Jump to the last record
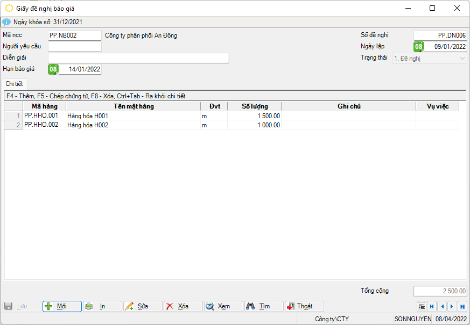The width and height of the screenshot is (470, 325). [462, 307]
